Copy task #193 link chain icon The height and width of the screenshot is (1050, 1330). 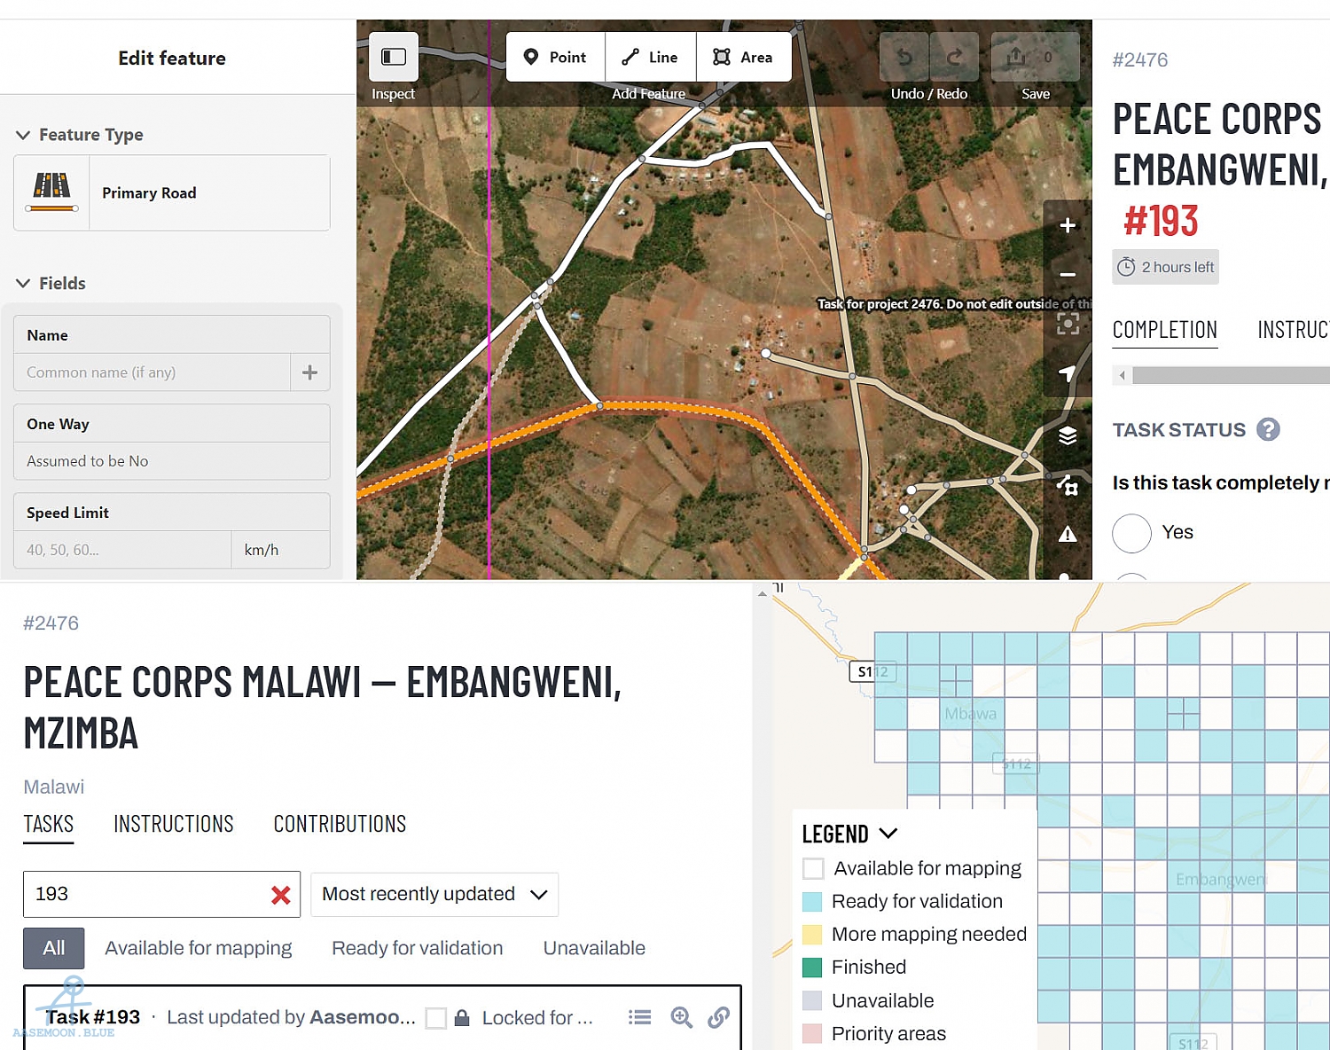click(x=719, y=1017)
